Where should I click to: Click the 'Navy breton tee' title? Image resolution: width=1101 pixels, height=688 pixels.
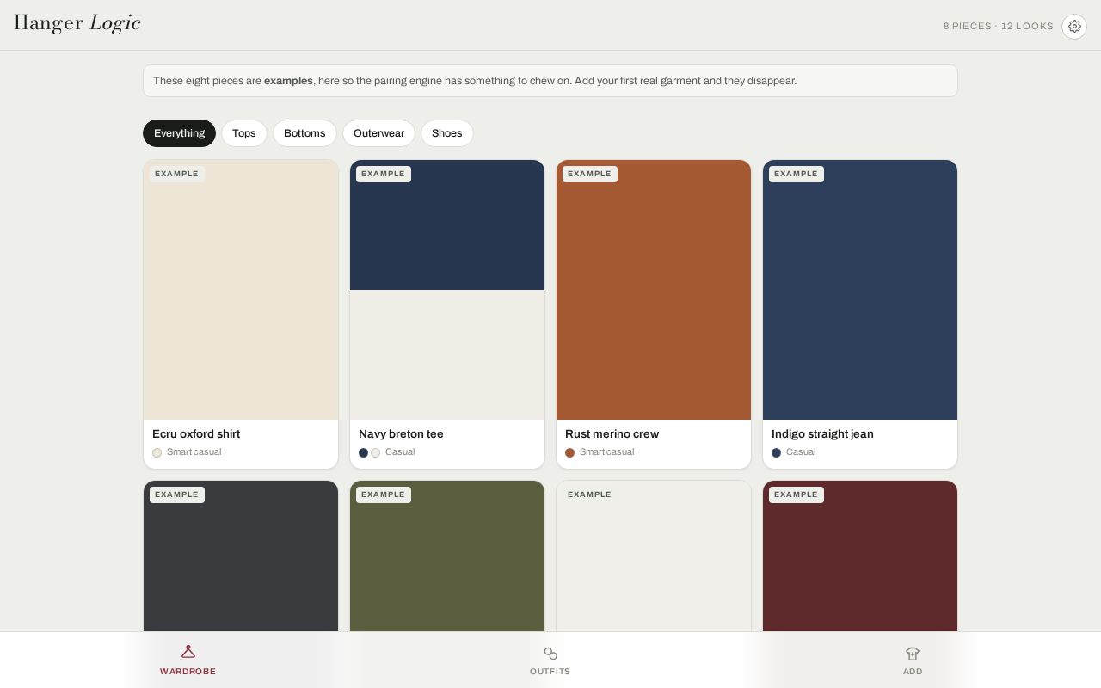(401, 434)
